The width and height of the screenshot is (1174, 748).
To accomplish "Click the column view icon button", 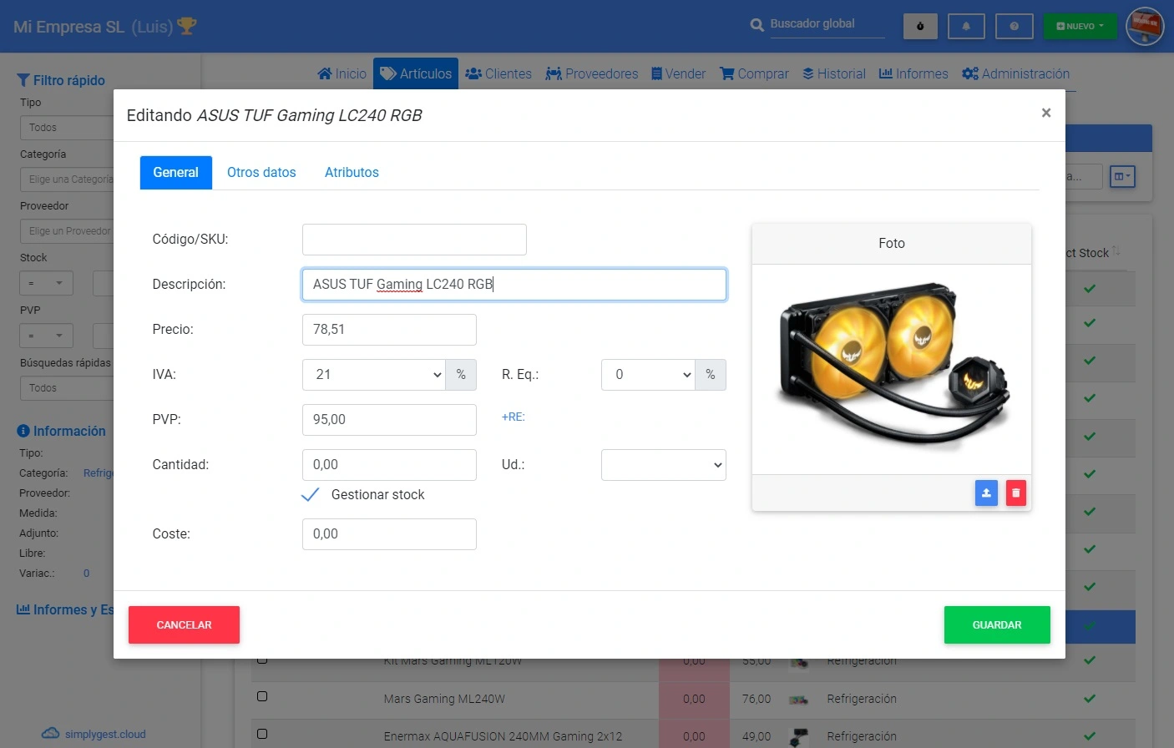I will click(1122, 176).
